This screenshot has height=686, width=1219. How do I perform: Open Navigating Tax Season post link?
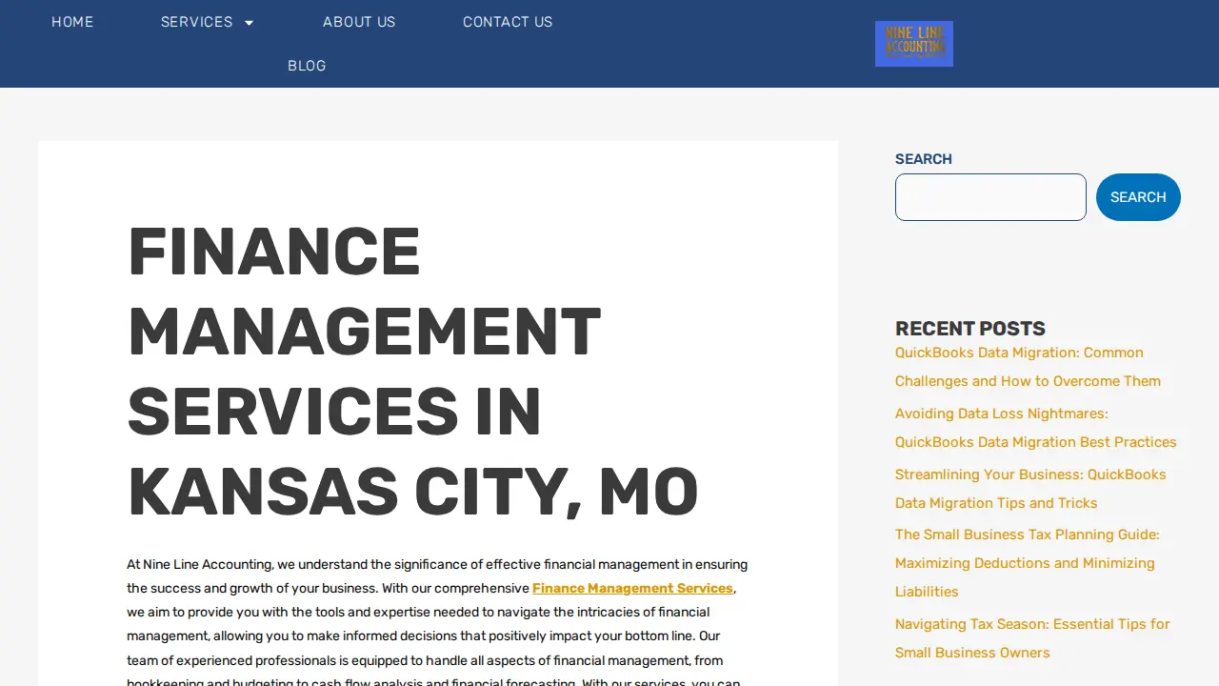tap(1032, 638)
